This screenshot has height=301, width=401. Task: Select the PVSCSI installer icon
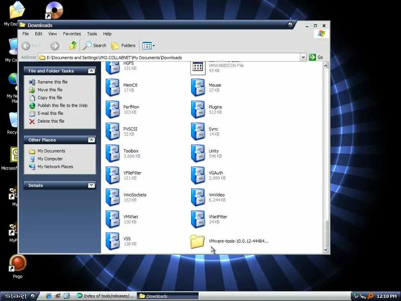coord(112,131)
